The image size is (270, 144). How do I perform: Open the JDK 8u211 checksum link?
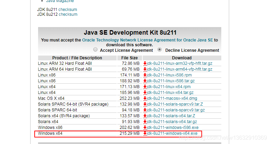(x=68, y=10)
